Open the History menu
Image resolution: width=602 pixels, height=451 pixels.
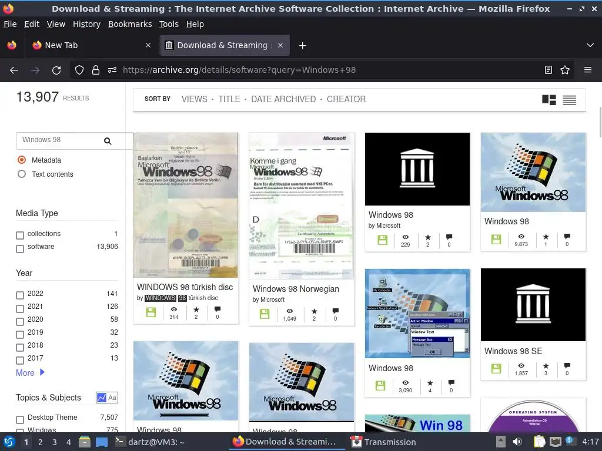[86, 24]
